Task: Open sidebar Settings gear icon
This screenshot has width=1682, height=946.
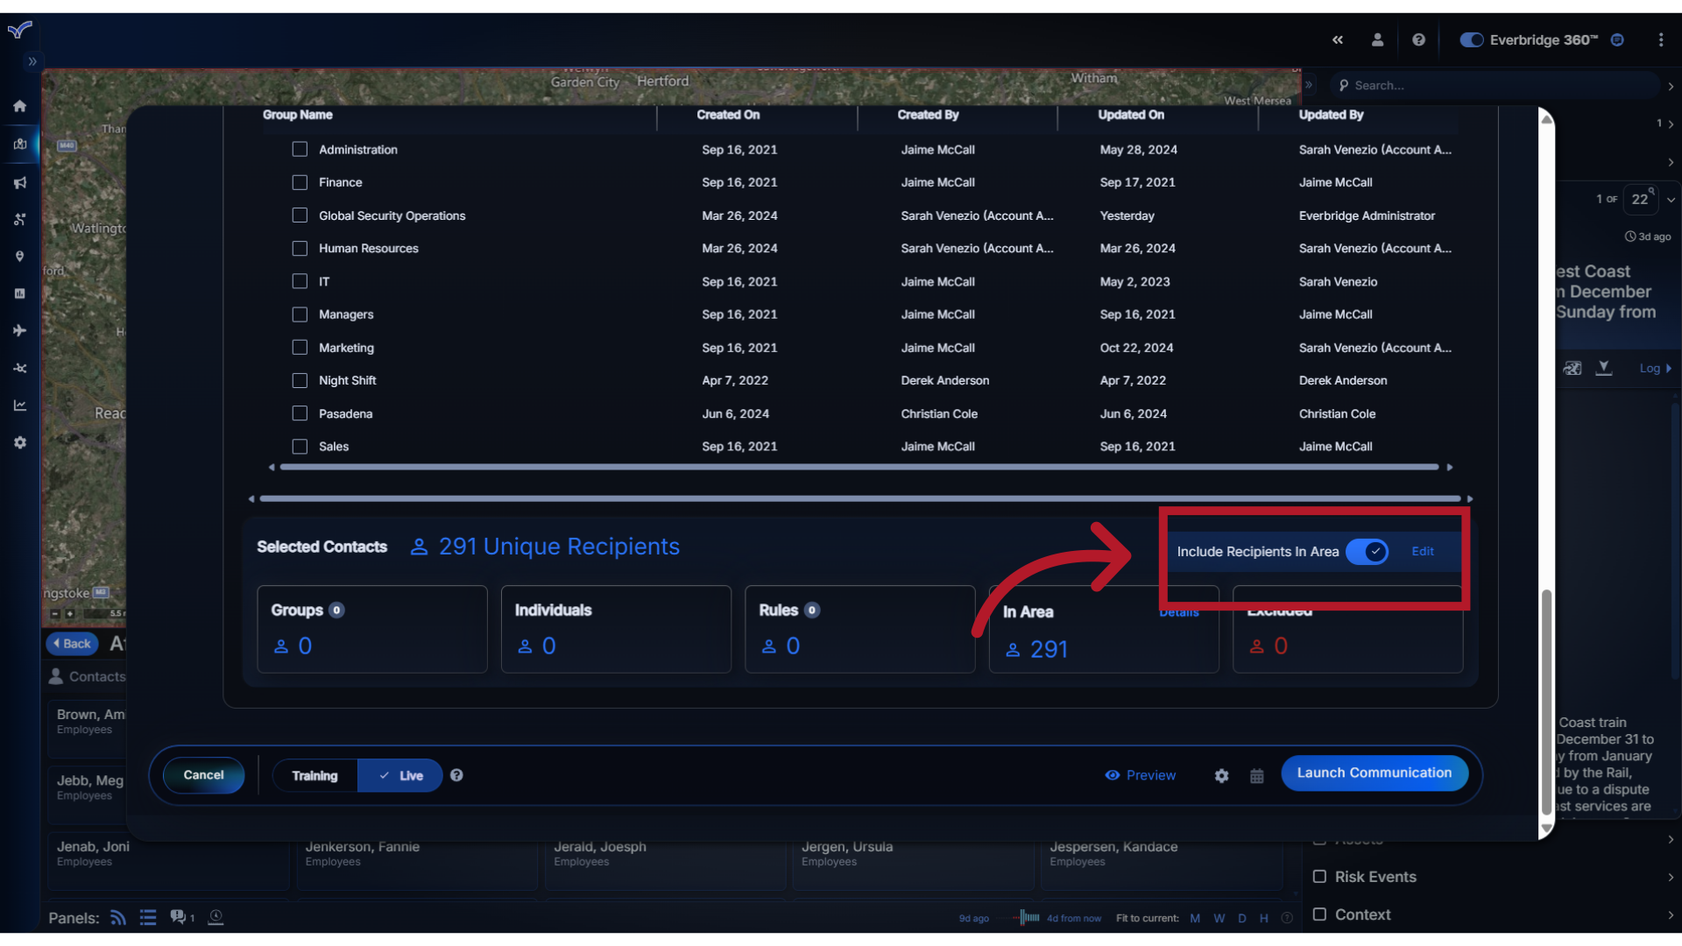Action: 19,442
